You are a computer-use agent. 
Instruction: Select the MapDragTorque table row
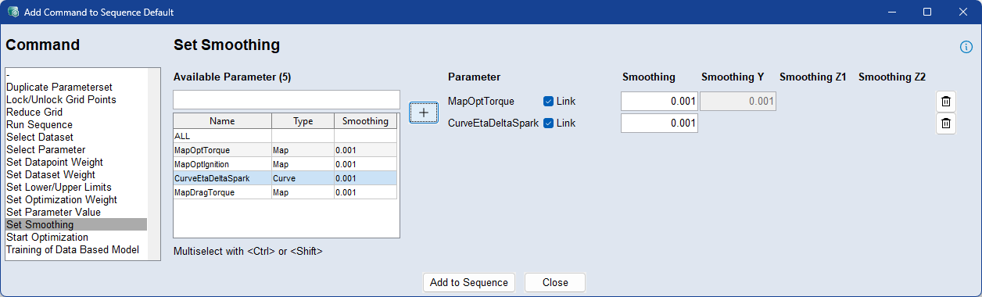click(285, 192)
